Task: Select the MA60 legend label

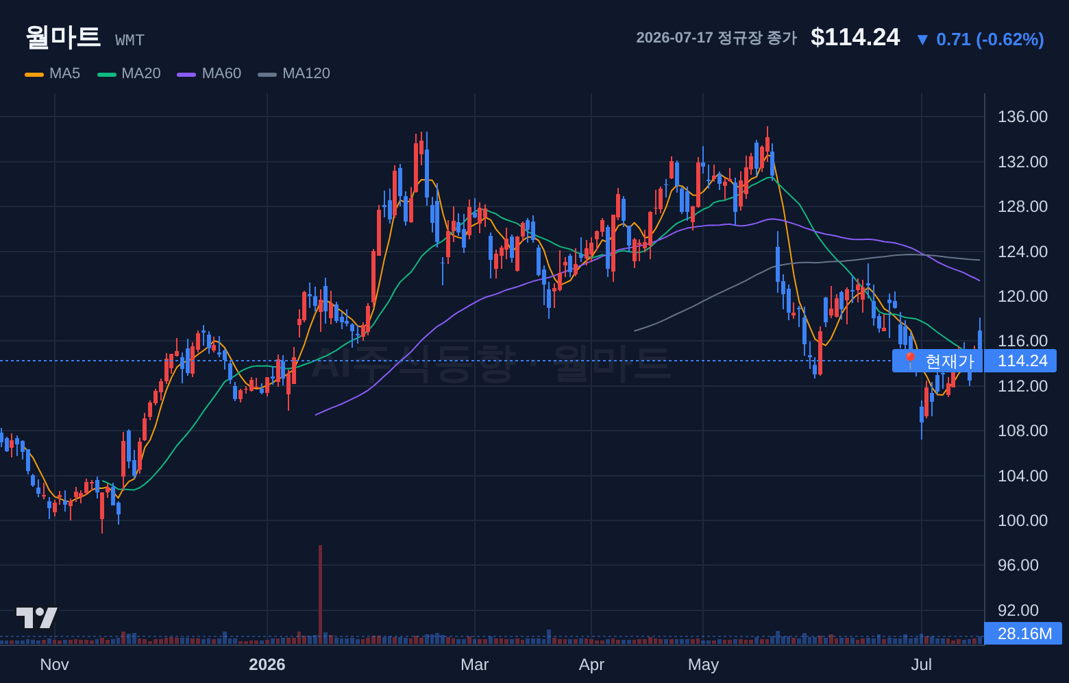Action: 221,73
